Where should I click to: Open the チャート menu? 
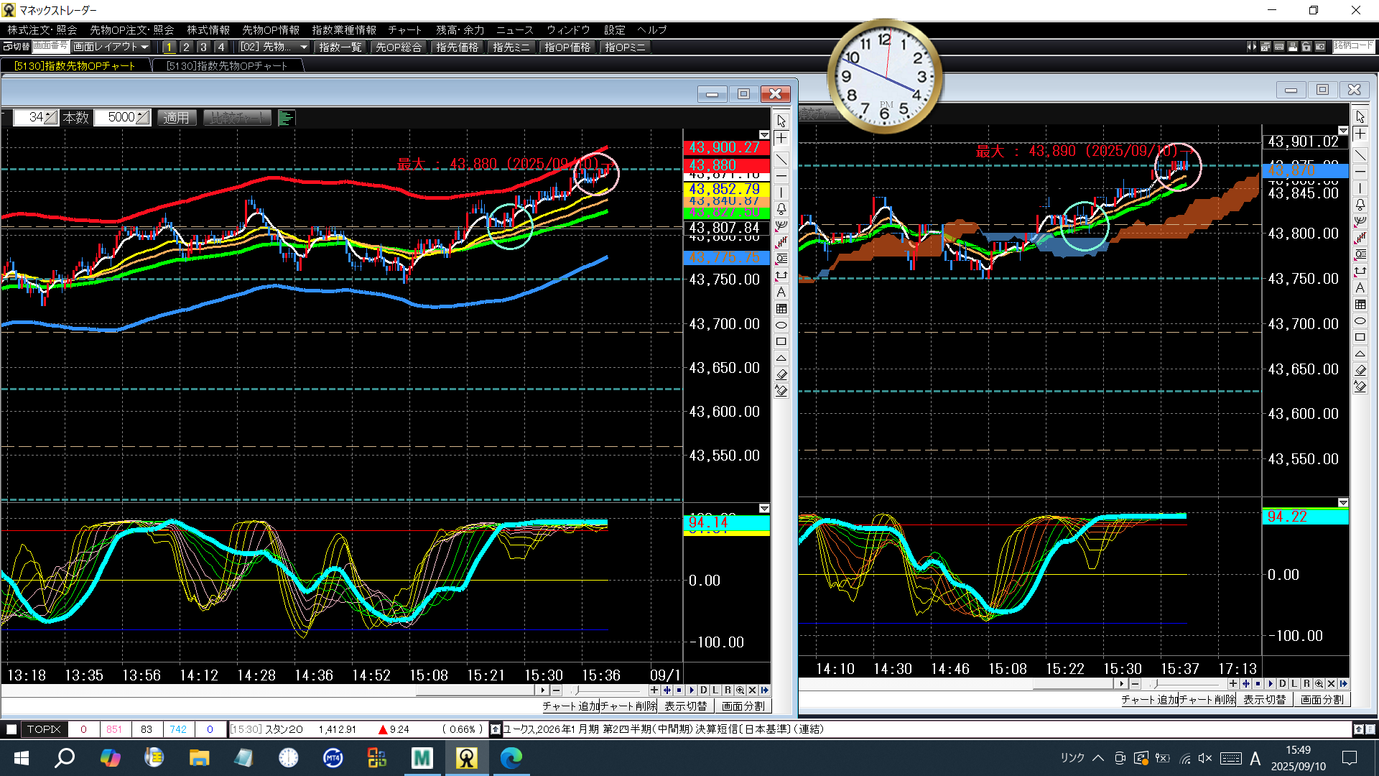point(404,30)
